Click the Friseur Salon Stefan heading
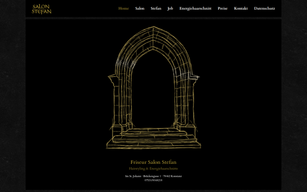The width and height of the screenshot is (307, 192). click(x=153, y=162)
